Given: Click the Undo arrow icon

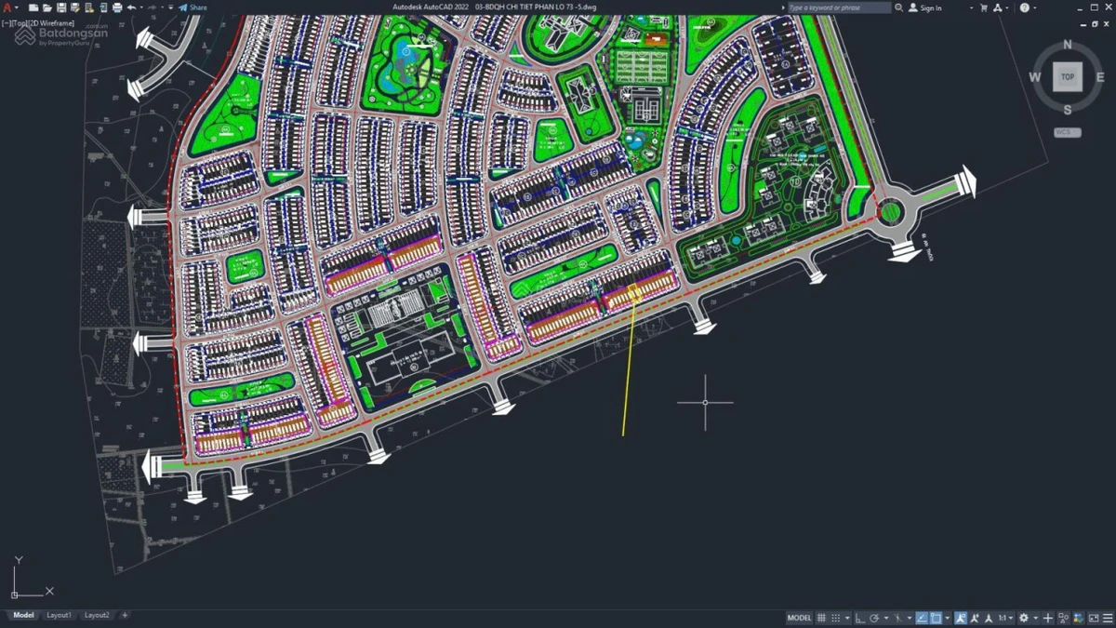Looking at the screenshot, I should pos(131,7).
